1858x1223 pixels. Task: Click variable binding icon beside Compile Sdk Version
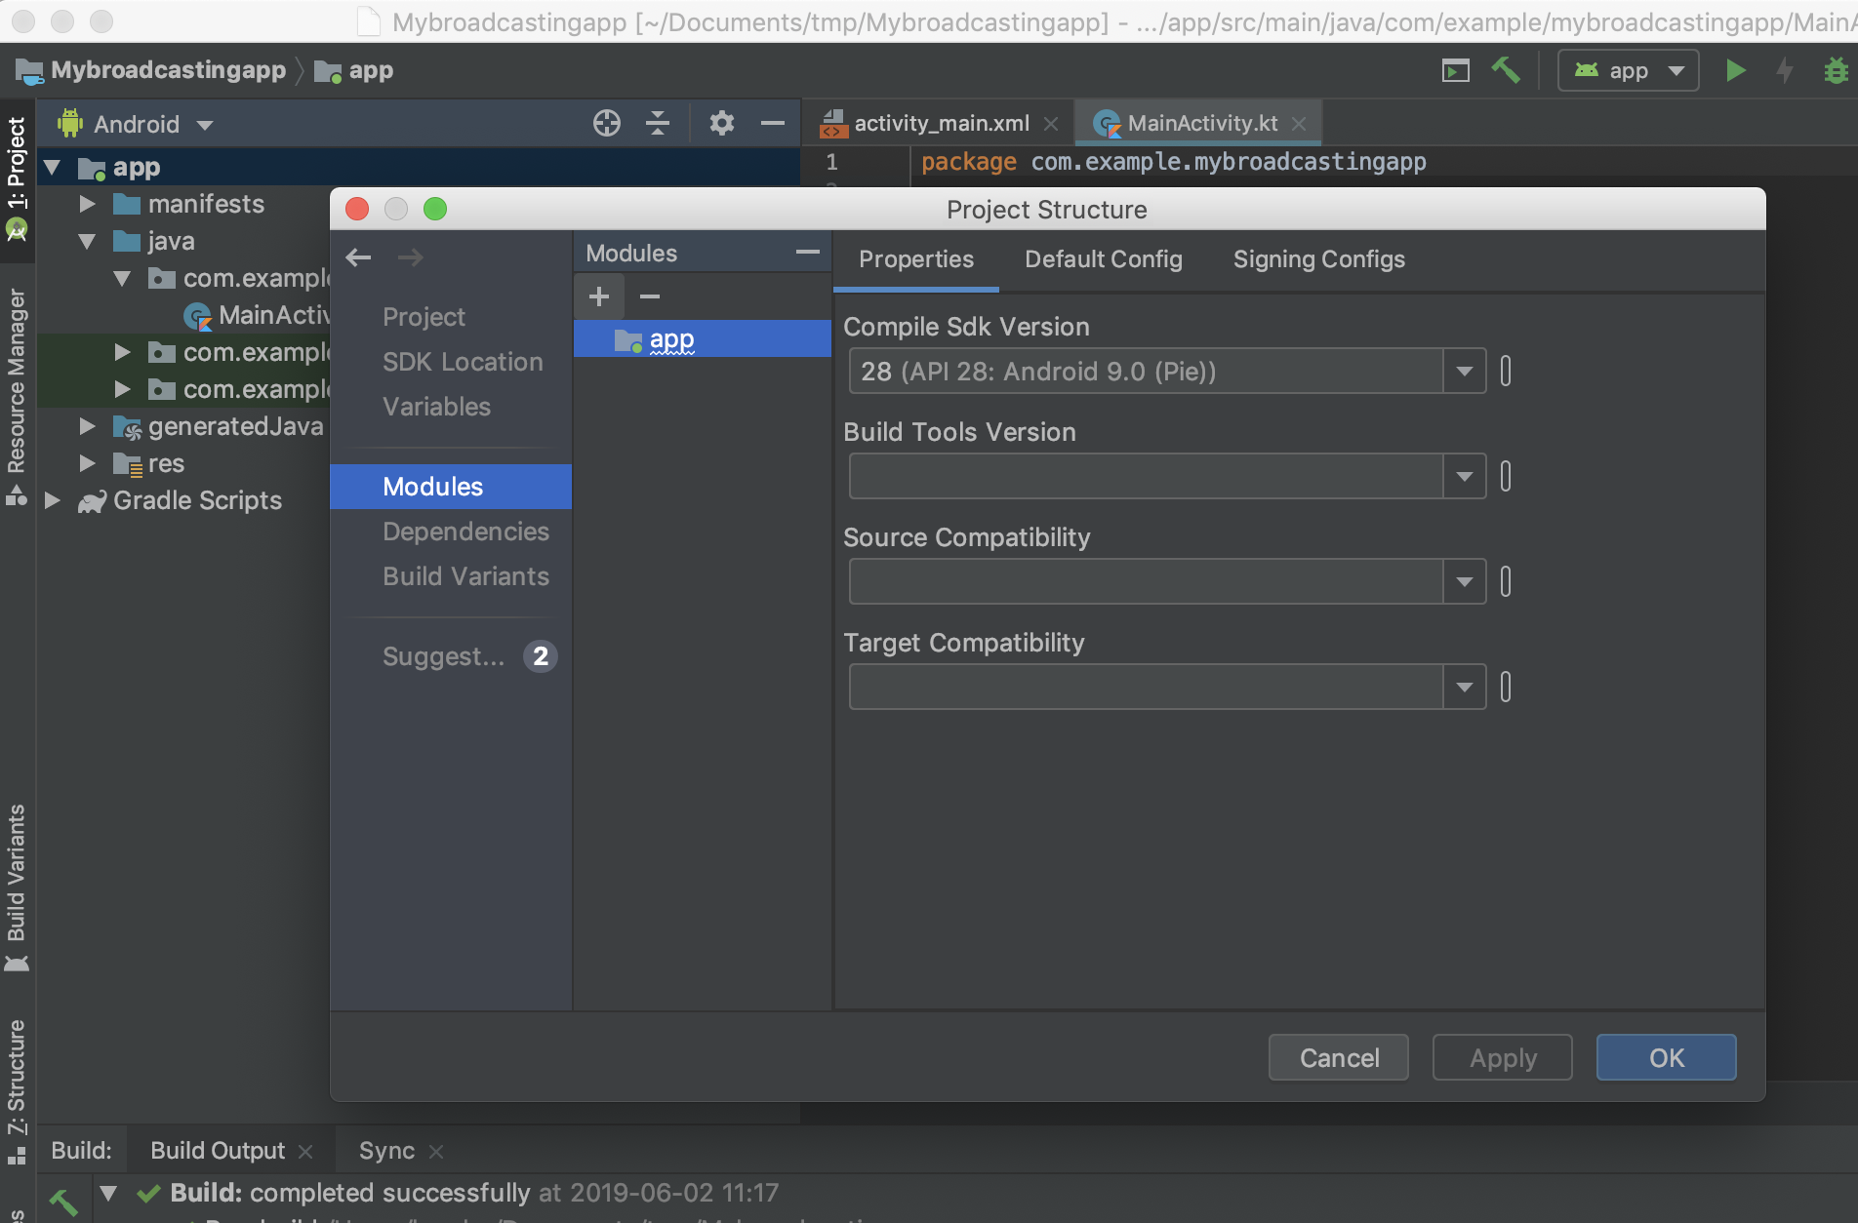(x=1506, y=372)
